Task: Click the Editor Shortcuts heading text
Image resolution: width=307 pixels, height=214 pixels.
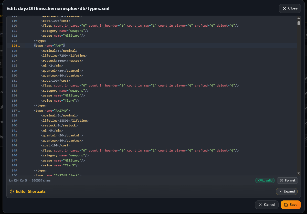Action: (x=30, y=191)
